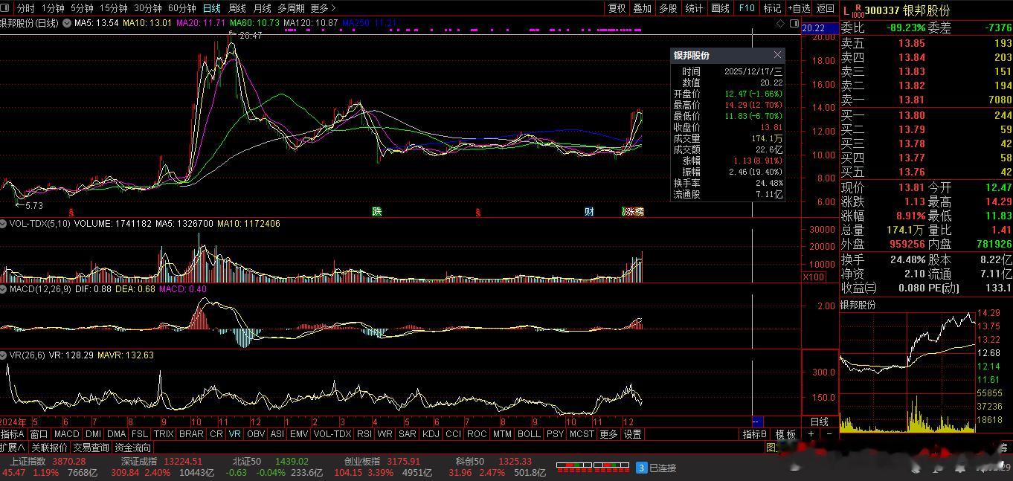Viewport: 1013px width, 481px height.
Task: Open the 指标B indicator group menu
Action: click(x=755, y=434)
